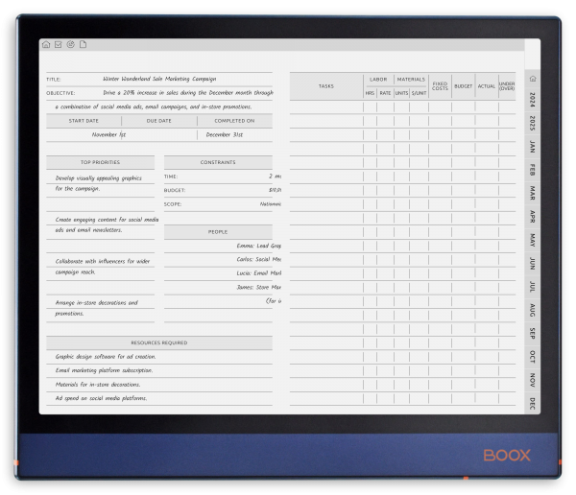Screen dimensions: 576x495
Task: Open the OCT month tab
Action: pos(533,357)
